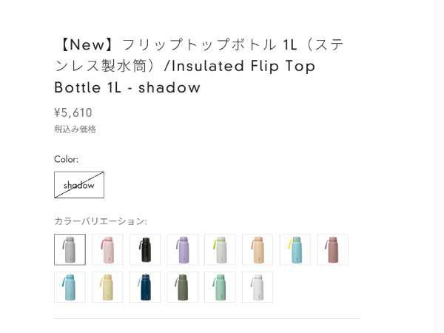Choose the light gray bottle with lime strap
This screenshot has height=333, width=444.
[x=220, y=249]
